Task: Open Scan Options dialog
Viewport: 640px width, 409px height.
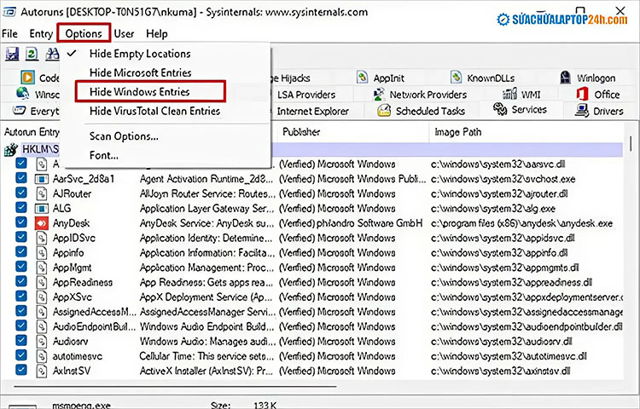Action: tap(124, 136)
